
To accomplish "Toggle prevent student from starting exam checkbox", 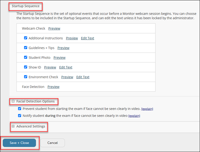I will coord(20,109).
